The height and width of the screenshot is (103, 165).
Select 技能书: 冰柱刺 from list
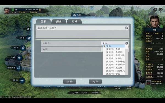coord(114,58)
